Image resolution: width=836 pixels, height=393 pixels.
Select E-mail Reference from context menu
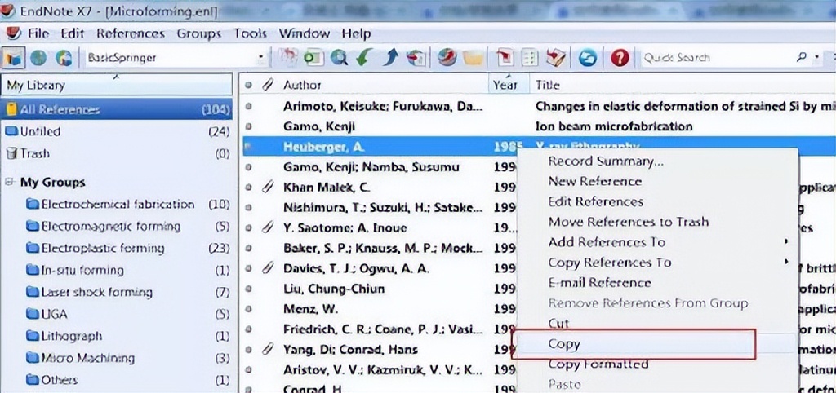(x=600, y=283)
